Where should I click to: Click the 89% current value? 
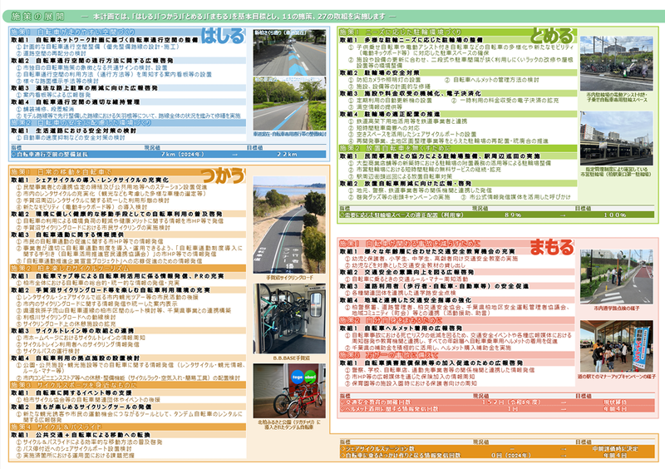(x=513, y=215)
